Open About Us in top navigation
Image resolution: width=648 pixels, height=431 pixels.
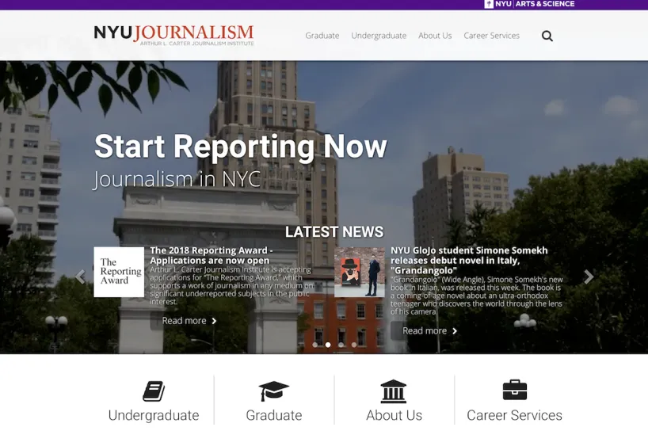pos(435,36)
